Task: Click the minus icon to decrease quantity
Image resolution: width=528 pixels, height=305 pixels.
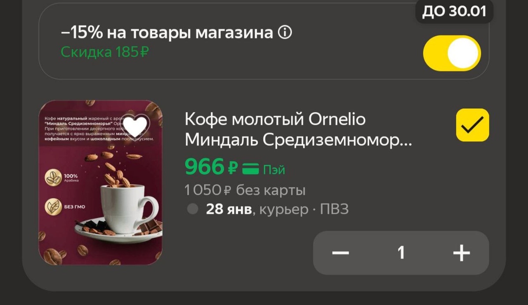Action: tap(341, 253)
